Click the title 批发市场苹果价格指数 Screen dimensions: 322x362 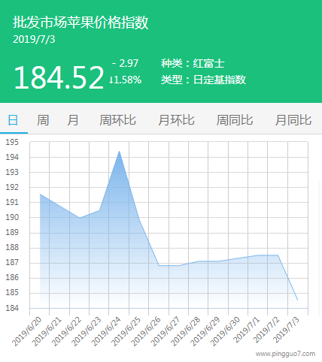click(80, 23)
